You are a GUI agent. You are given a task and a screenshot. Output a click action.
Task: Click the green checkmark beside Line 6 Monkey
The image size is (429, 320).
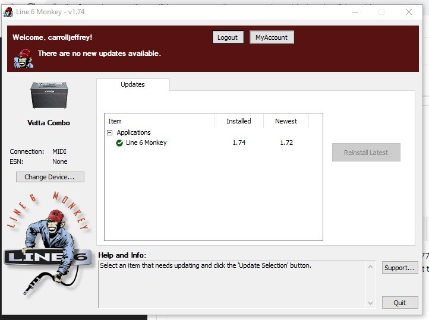pos(119,143)
